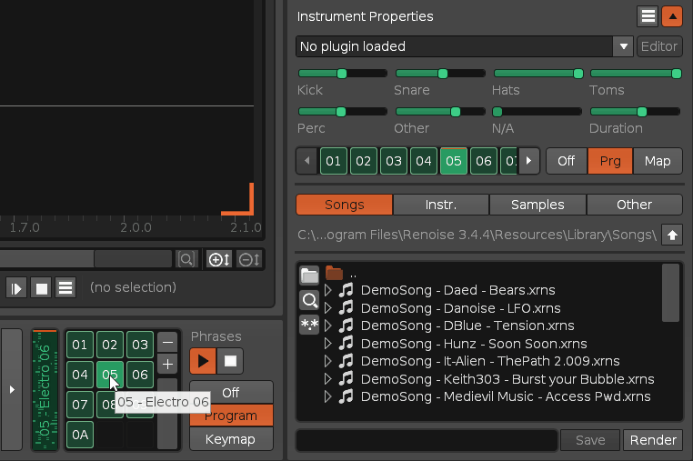This screenshot has width=693, height=461.
Task: Adjust the Snare macro slider
Action: coord(440,74)
